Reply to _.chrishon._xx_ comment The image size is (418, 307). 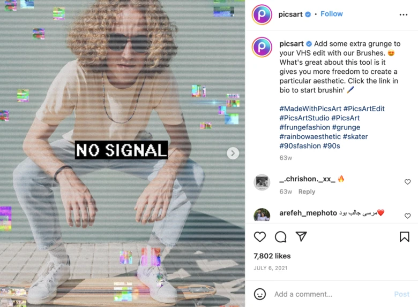[x=307, y=191]
